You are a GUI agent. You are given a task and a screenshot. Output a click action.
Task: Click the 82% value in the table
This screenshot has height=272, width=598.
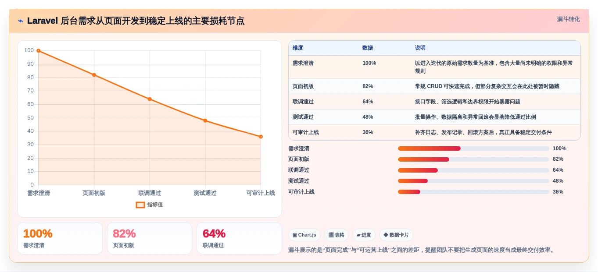(368, 86)
